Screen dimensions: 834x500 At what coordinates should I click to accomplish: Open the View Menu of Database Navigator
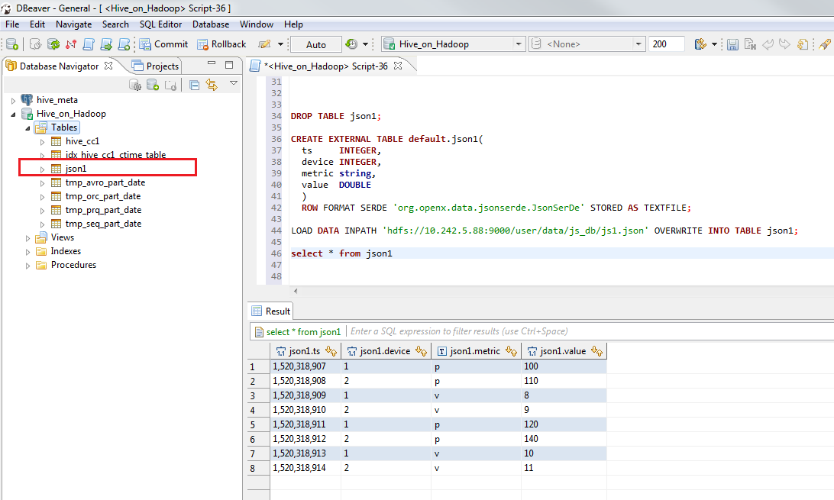pos(233,84)
